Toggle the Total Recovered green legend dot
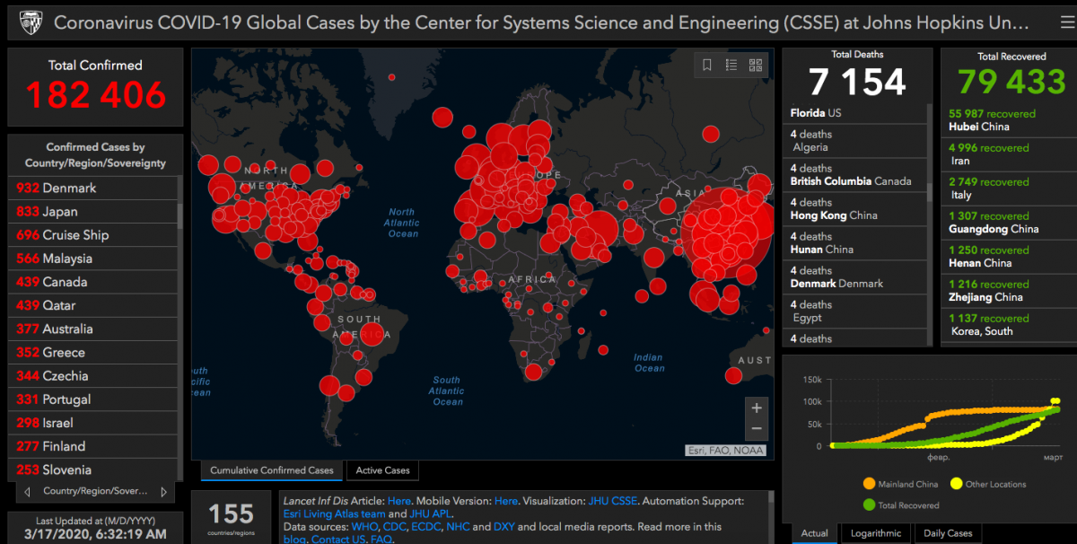 pyautogui.click(x=869, y=505)
